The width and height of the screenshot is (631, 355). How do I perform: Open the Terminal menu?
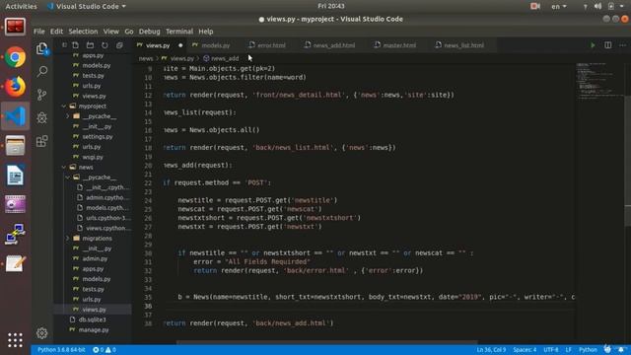179,32
